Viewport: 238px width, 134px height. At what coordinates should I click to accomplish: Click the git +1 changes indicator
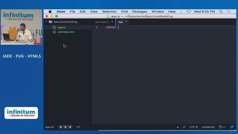(222, 127)
